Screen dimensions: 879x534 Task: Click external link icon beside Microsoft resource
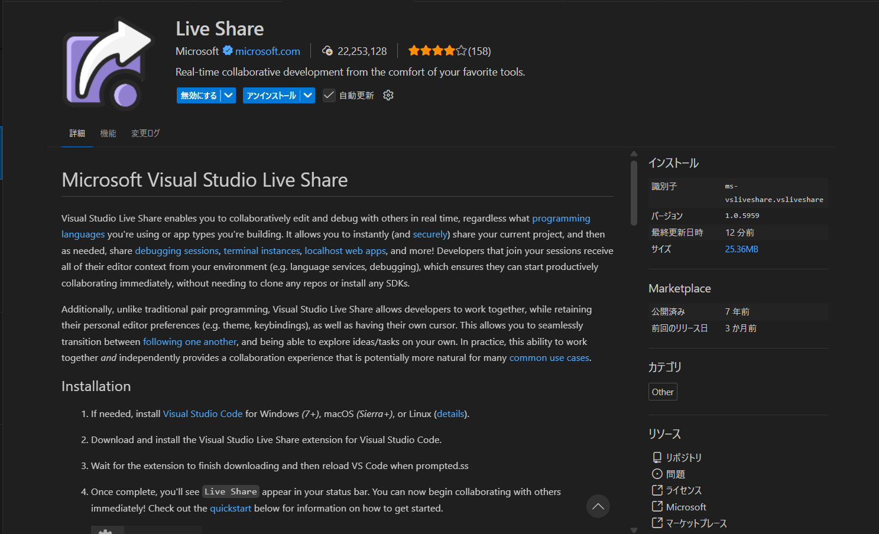click(657, 506)
